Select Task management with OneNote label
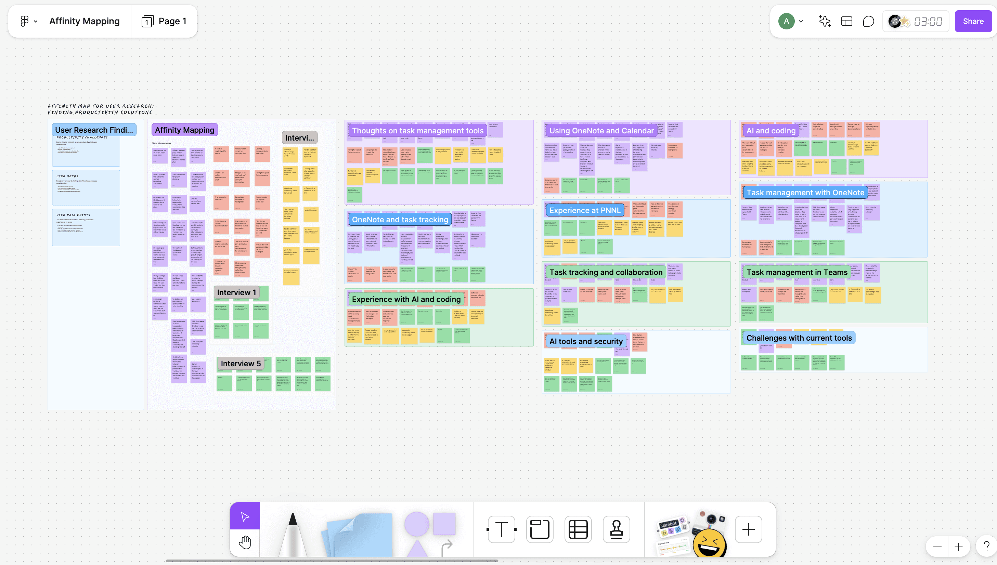This screenshot has width=997, height=565. click(x=805, y=193)
